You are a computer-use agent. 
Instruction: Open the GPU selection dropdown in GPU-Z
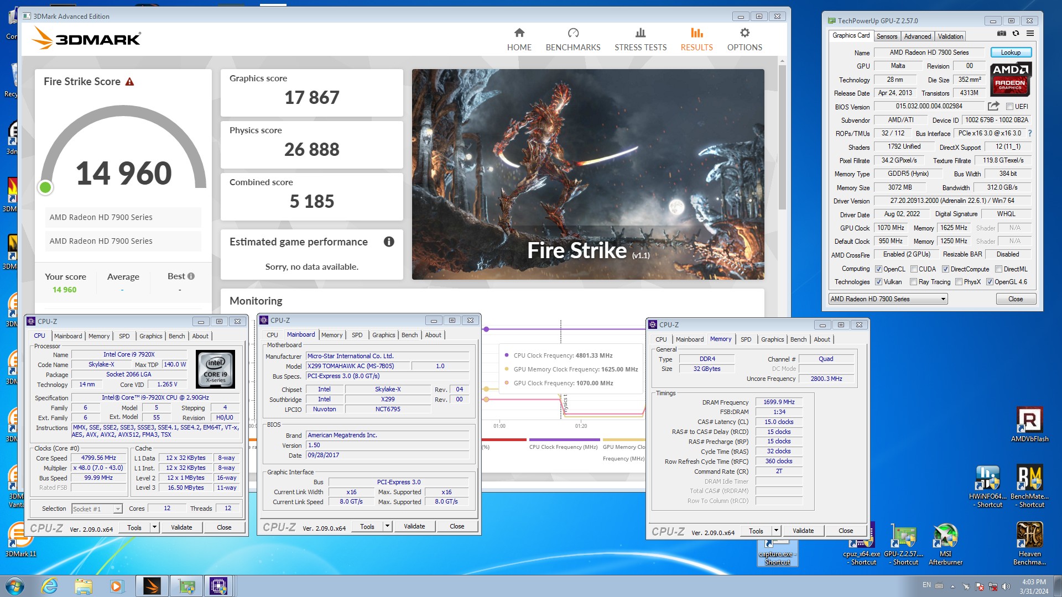click(x=888, y=299)
